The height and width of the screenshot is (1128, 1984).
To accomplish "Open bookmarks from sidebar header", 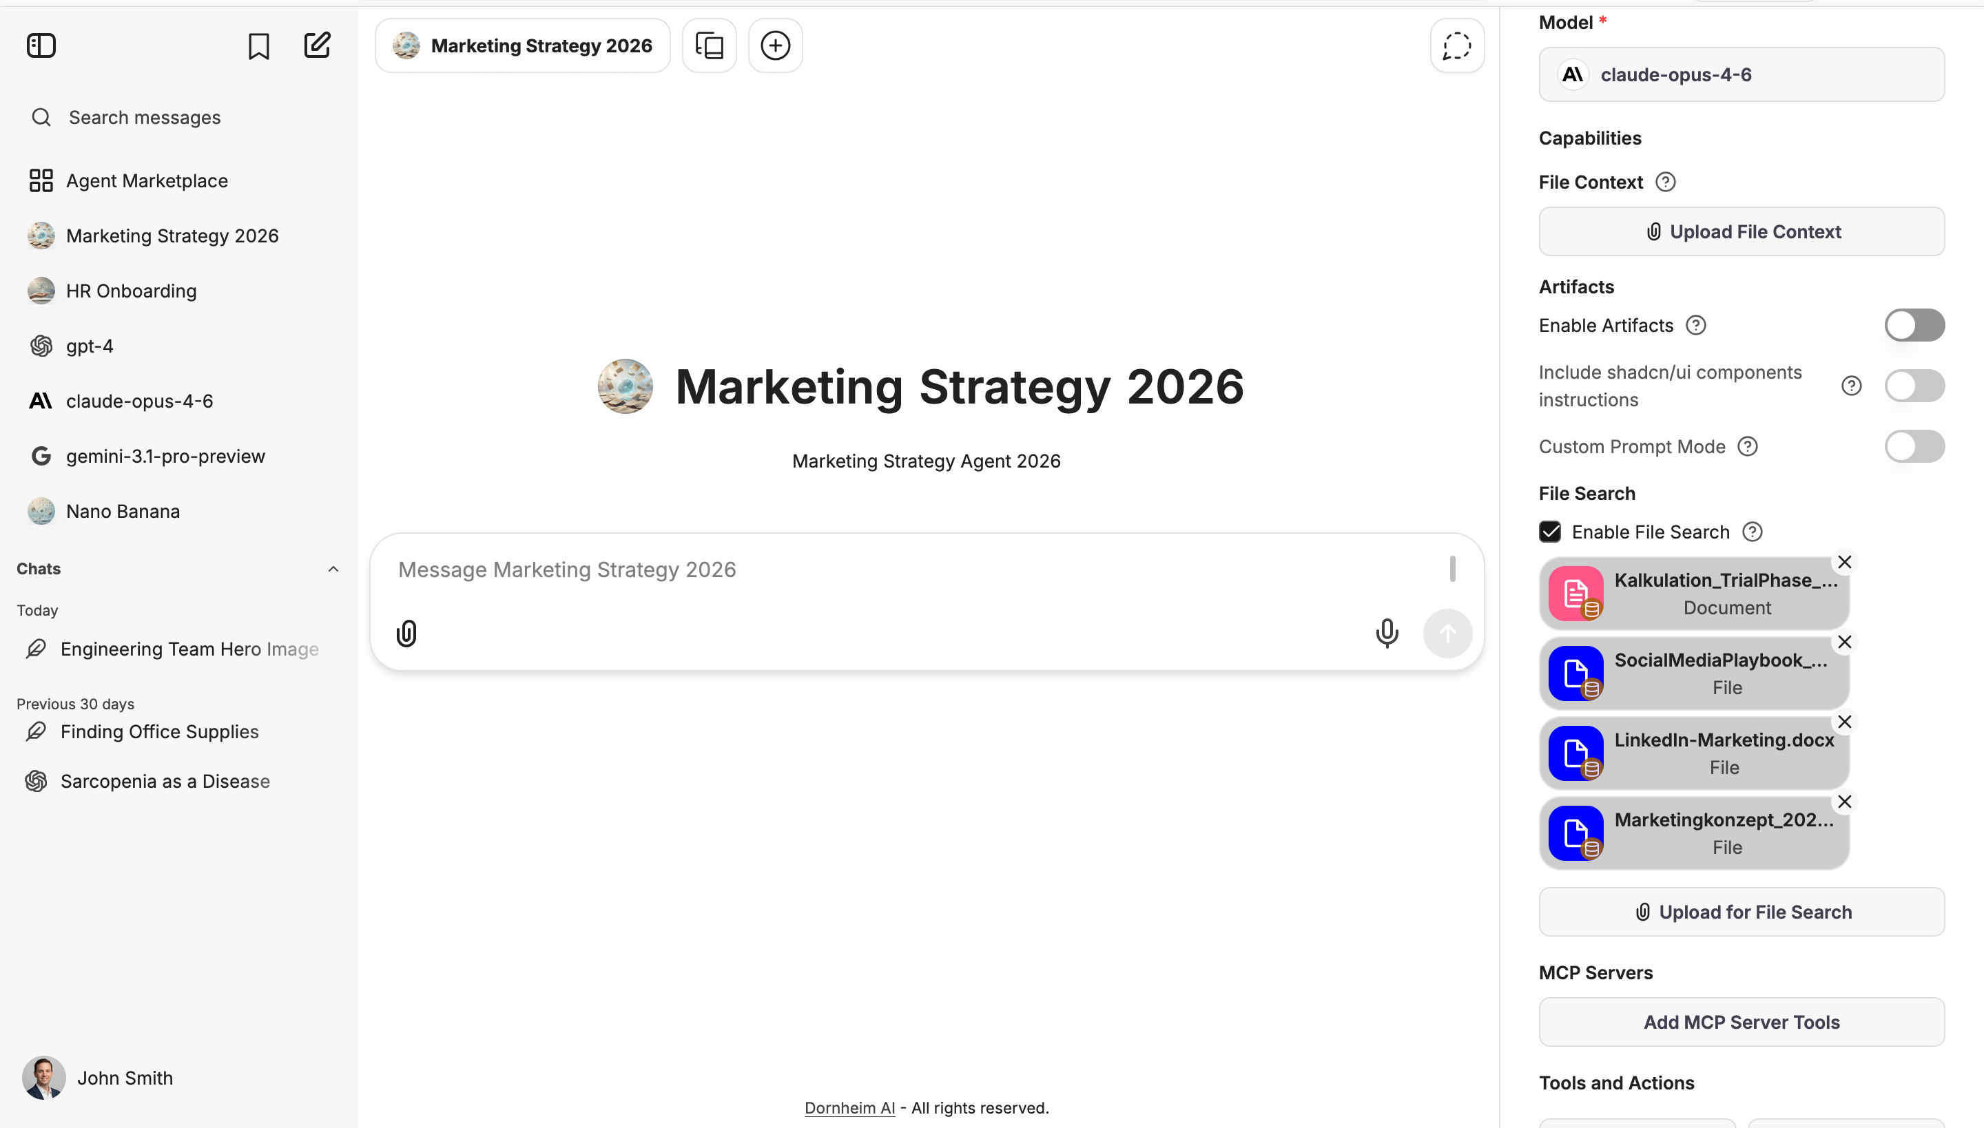I will (x=258, y=45).
